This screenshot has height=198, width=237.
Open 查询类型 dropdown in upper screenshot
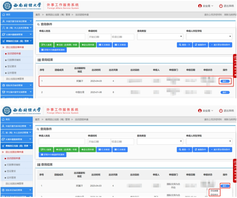coord(160,37)
